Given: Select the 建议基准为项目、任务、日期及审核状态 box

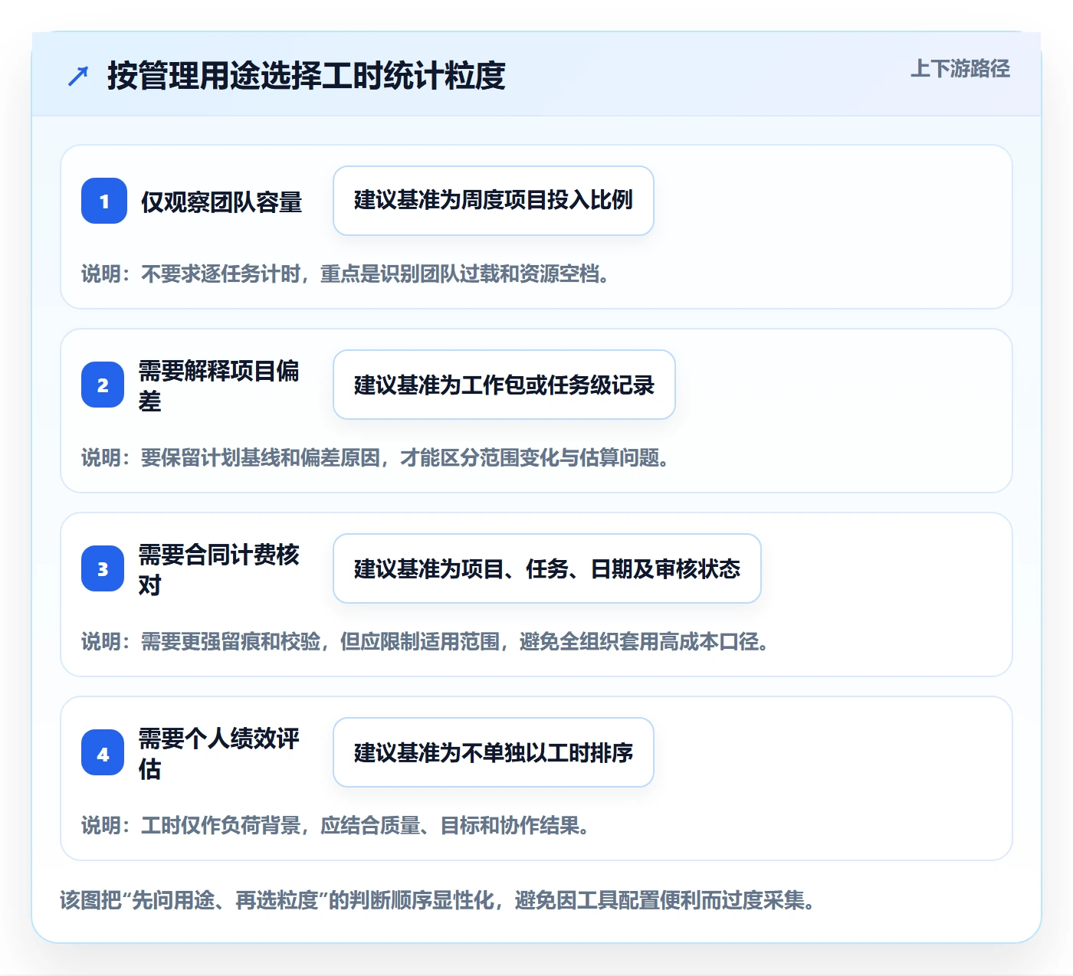Looking at the screenshot, I should pyautogui.click(x=547, y=568).
